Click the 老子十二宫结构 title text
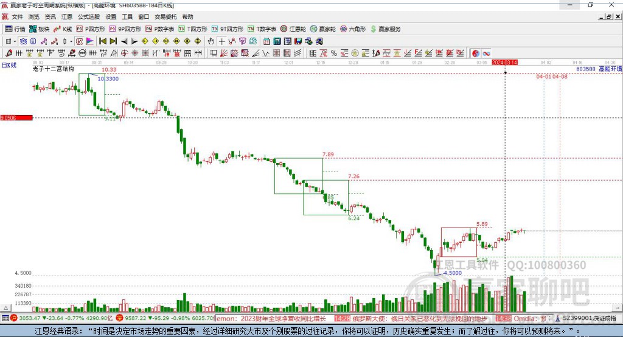 [x=54, y=69]
